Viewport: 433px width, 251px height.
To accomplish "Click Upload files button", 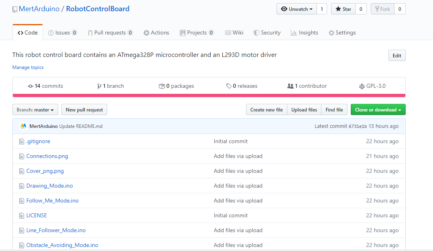I will click(304, 110).
